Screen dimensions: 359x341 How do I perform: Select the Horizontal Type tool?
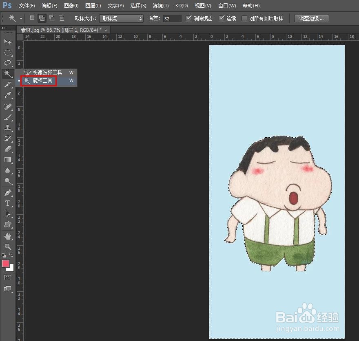click(8, 203)
